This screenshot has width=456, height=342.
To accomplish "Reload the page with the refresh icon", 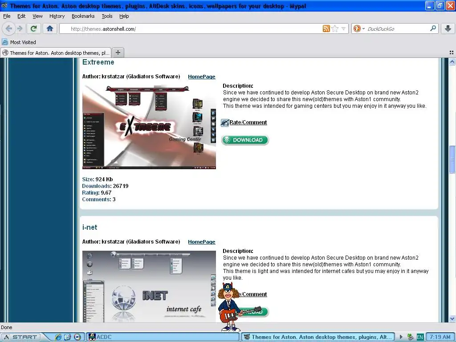I will click(33, 28).
